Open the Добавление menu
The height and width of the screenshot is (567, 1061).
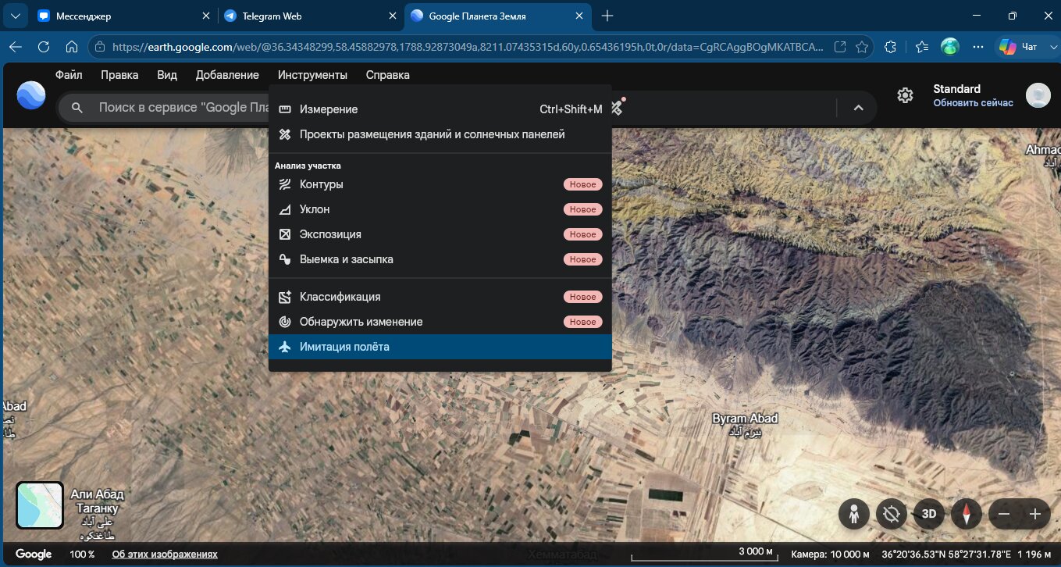click(x=227, y=75)
